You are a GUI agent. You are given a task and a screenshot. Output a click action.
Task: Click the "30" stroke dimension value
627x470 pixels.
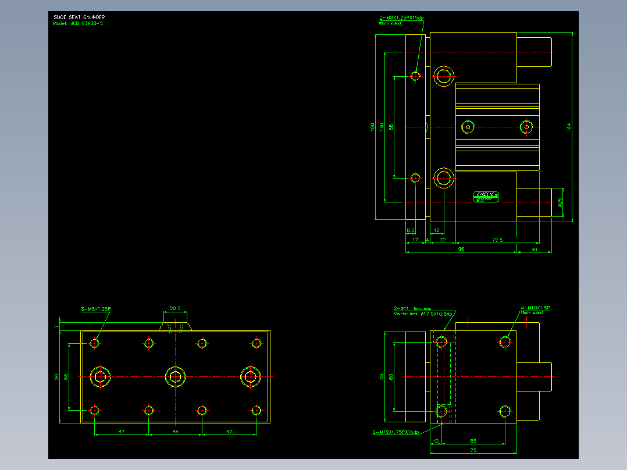[534, 250]
